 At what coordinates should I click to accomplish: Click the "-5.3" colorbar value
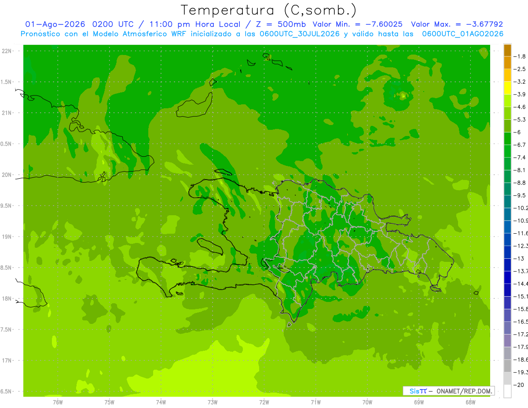(519, 119)
